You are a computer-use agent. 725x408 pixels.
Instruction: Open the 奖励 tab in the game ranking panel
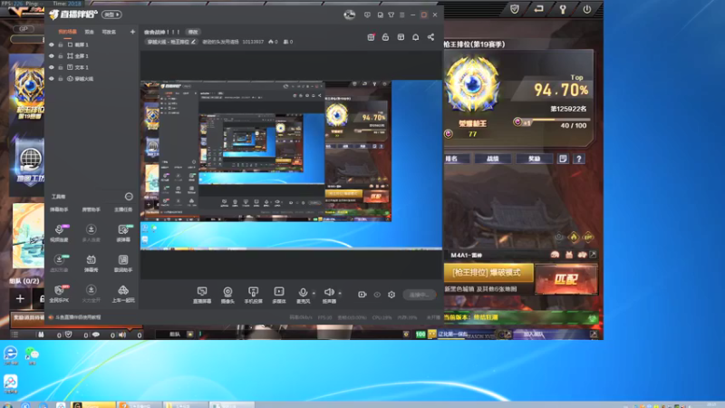tap(534, 159)
